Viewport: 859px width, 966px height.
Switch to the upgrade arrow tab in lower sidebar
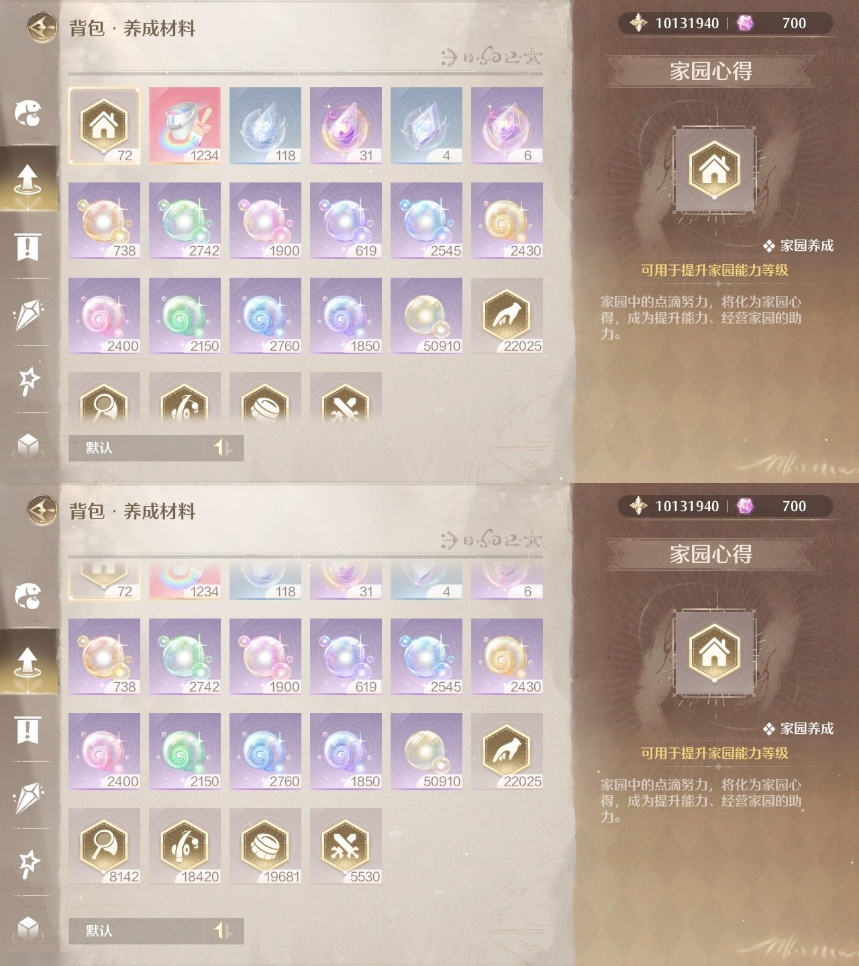(x=28, y=662)
